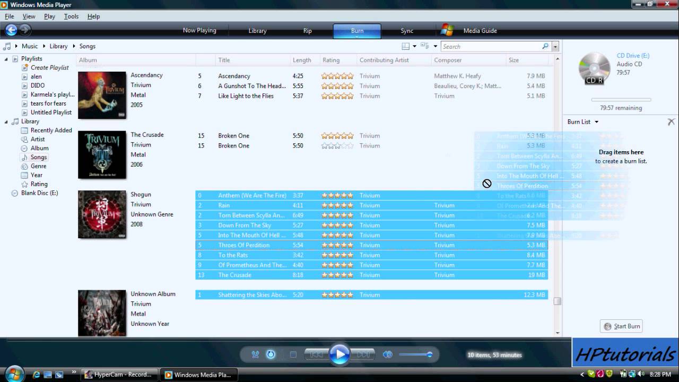The height and width of the screenshot is (382, 679).
Task: Open Internet Explorer from quick launch
Action: pyautogui.click(x=36, y=375)
